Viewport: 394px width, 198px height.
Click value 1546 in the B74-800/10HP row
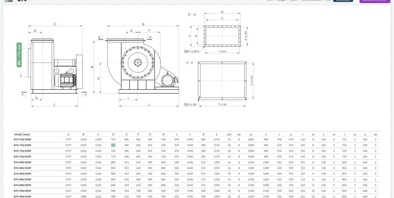pyautogui.click(x=98, y=162)
